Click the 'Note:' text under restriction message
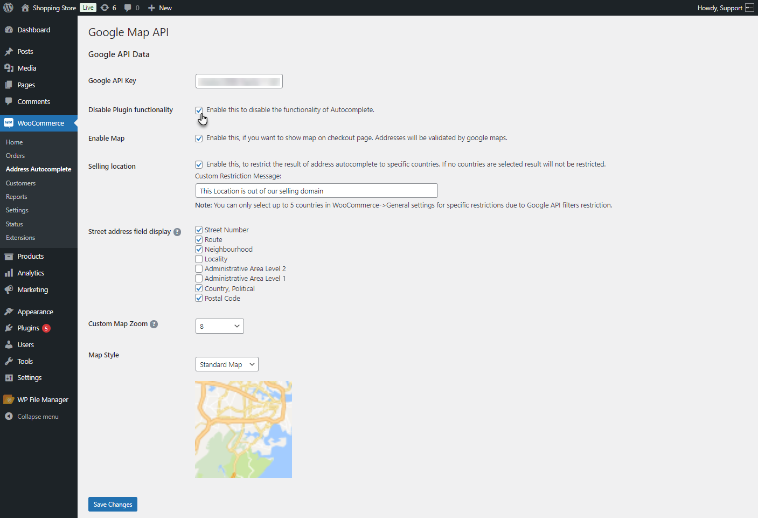The image size is (758, 518). click(x=204, y=205)
